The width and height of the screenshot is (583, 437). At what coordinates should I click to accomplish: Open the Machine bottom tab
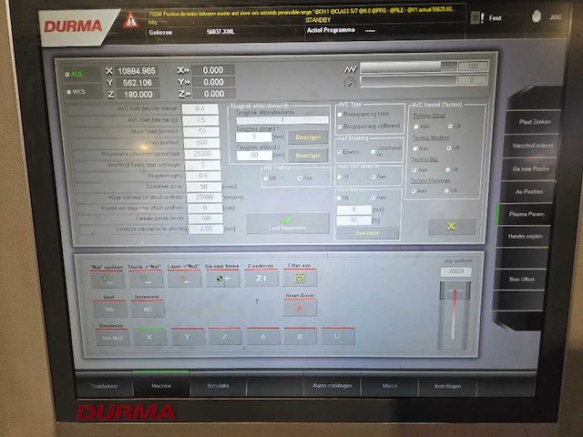pos(161,385)
